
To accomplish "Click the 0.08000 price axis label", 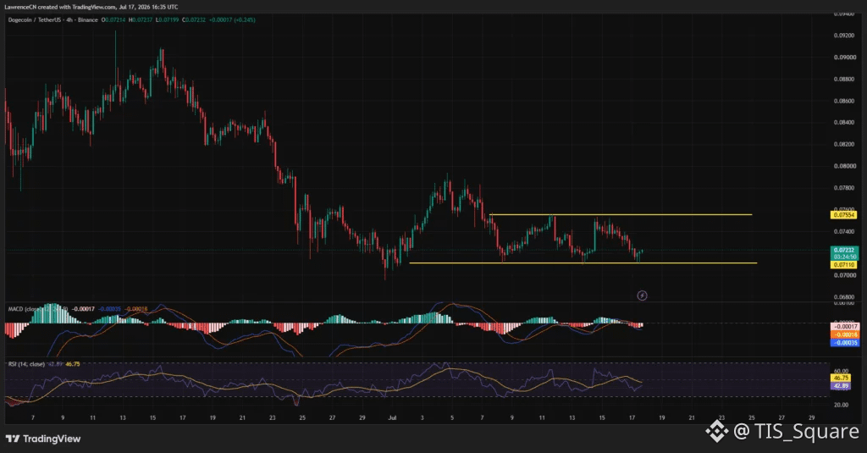I will pos(844,166).
